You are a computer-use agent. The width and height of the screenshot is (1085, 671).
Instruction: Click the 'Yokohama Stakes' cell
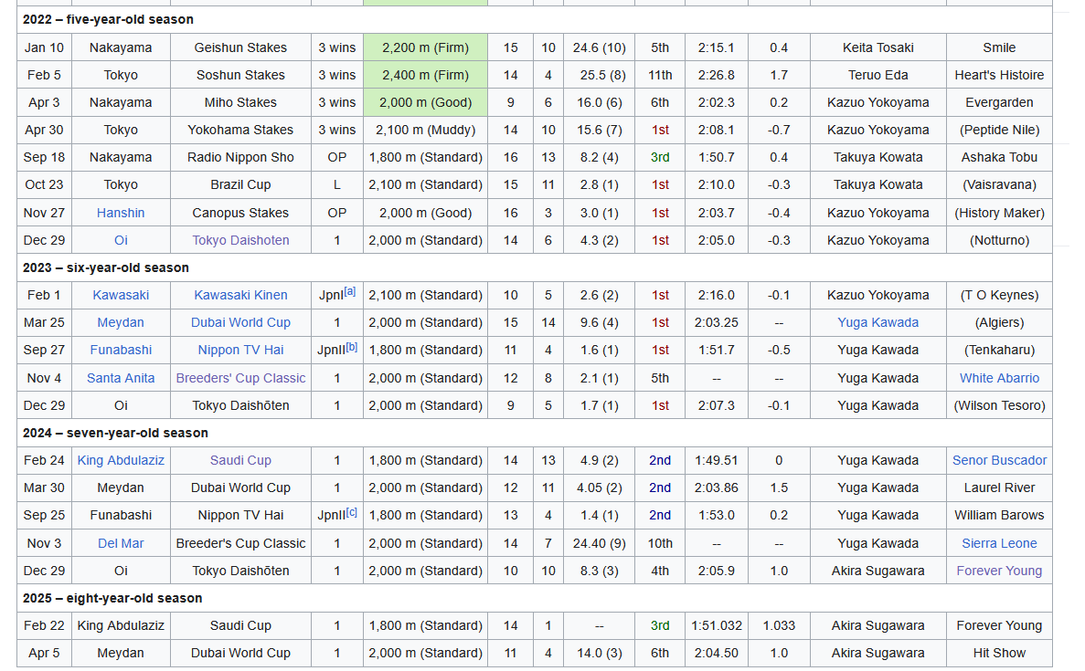tap(240, 130)
